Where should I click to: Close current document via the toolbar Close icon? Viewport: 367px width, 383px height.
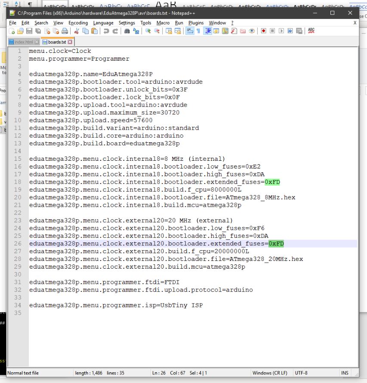pyautogui.click(x=47, y=31)
